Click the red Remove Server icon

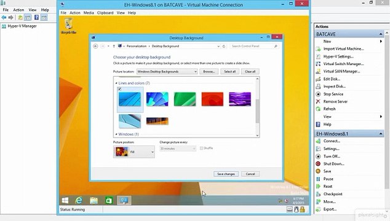point(318,101)
